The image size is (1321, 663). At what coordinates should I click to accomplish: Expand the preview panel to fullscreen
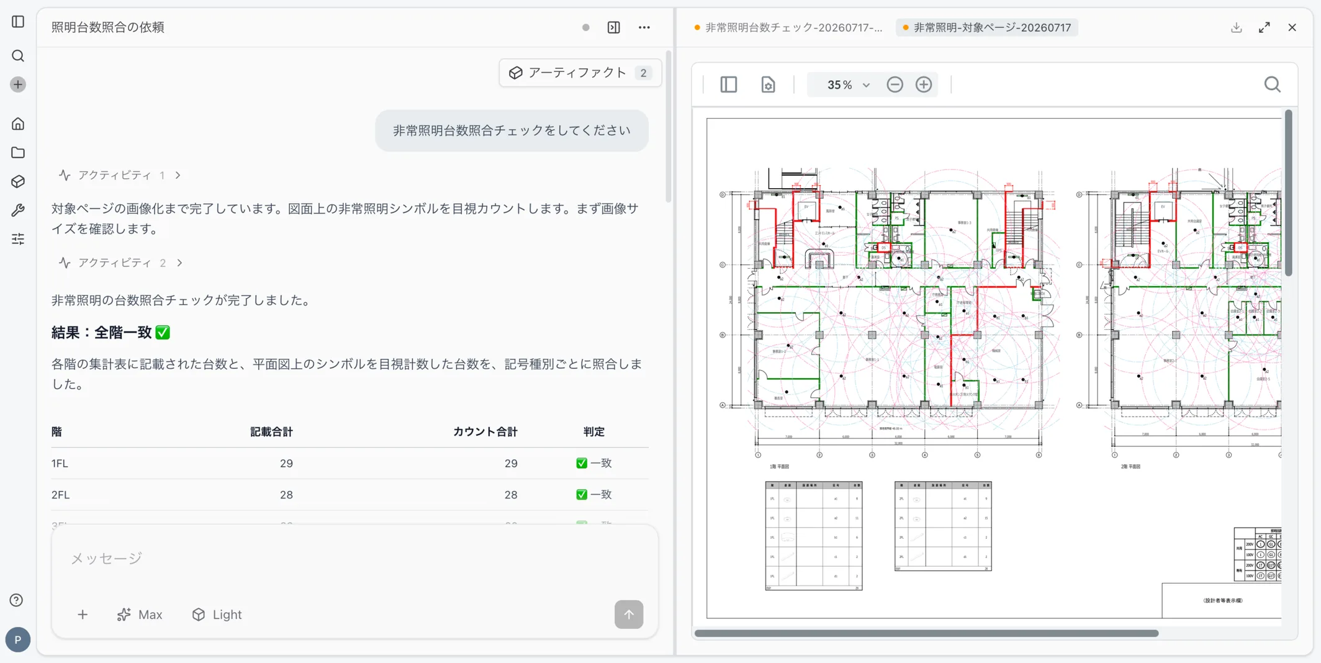coord(1265,27)
